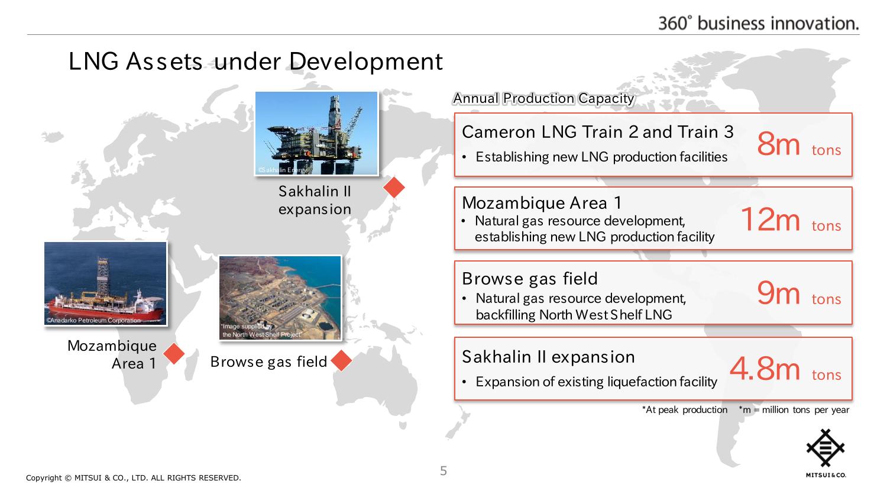Click the 'Cameron LNG Train 2 and Train 3' heading
Screen dimensions: 887x500
(x=598, y=131)
